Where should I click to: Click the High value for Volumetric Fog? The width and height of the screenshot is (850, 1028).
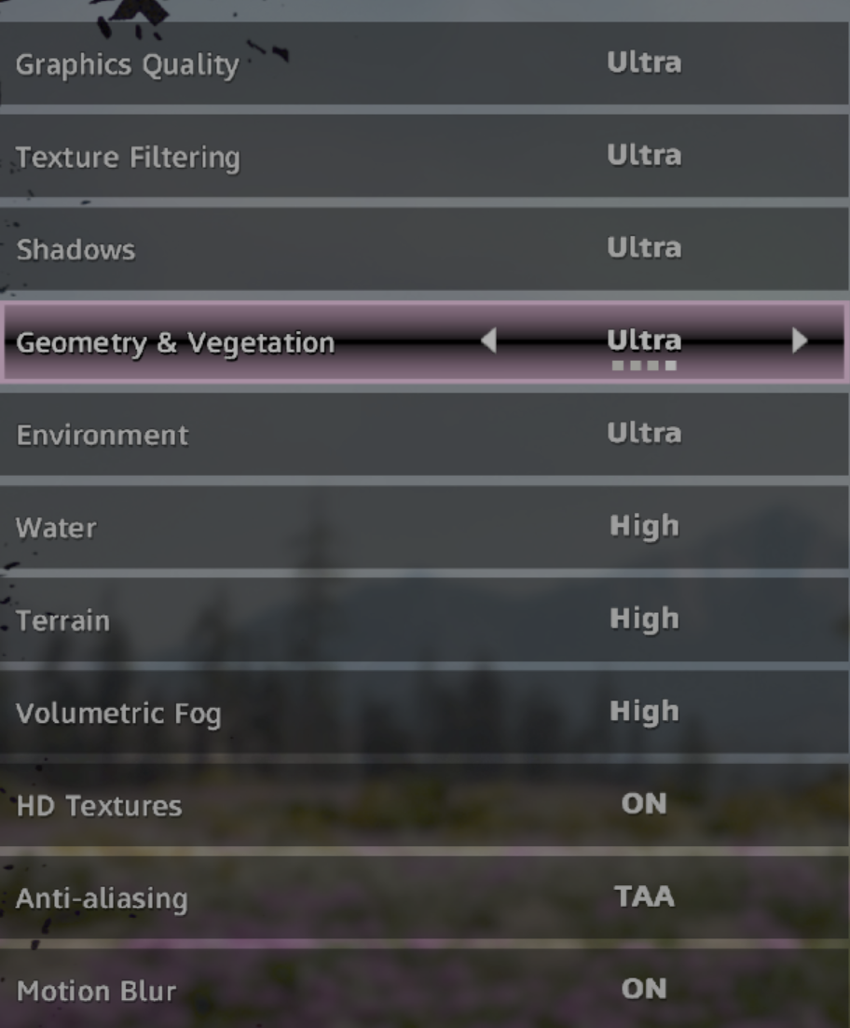tap(644, 712)
